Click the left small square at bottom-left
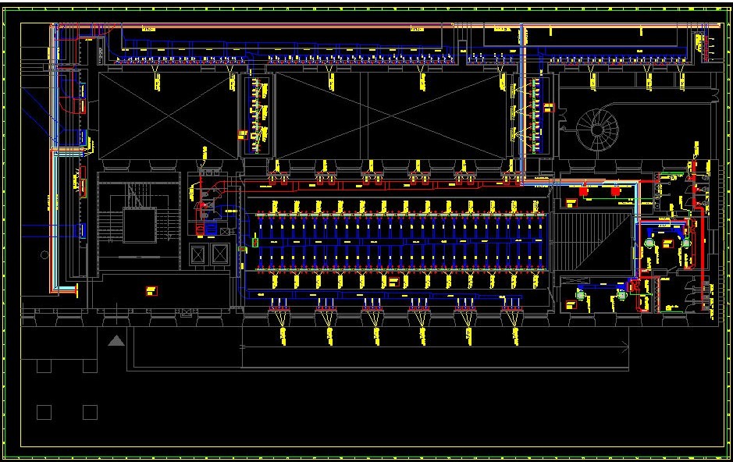 pyautogui.click(x=44, y=412)
